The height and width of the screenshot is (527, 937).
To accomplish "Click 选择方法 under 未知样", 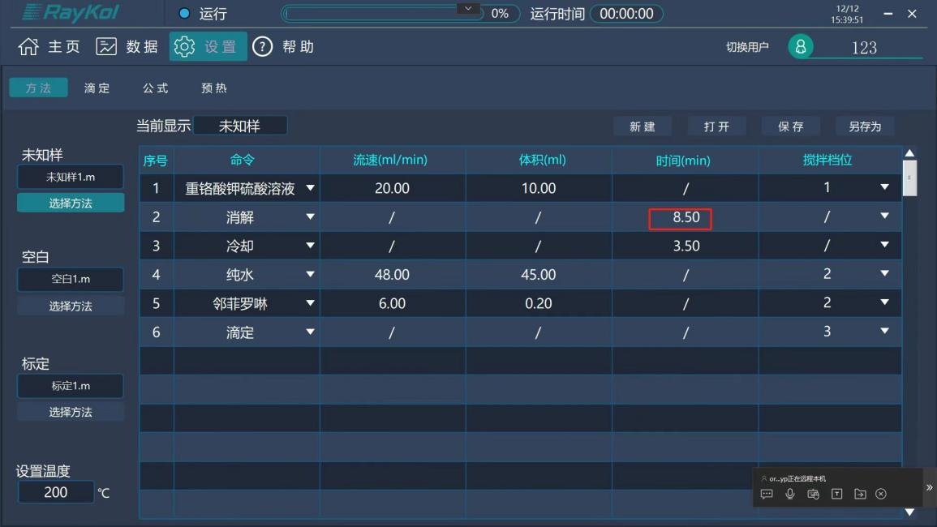I will pos(70,203).
